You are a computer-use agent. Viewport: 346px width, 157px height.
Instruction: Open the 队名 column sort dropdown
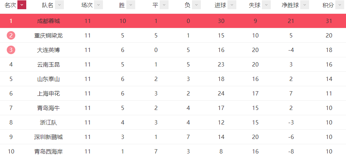tap(59, 5)
